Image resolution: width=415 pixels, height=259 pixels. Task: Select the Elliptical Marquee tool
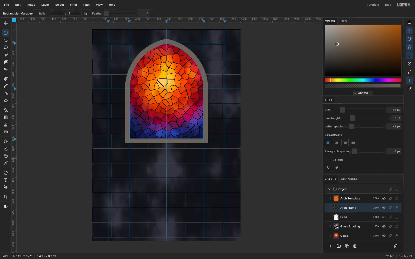6,40
